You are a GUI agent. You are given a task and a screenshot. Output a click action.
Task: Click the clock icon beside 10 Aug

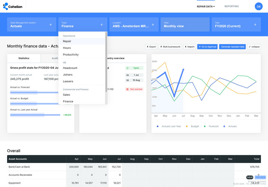[x=128, y=80]
